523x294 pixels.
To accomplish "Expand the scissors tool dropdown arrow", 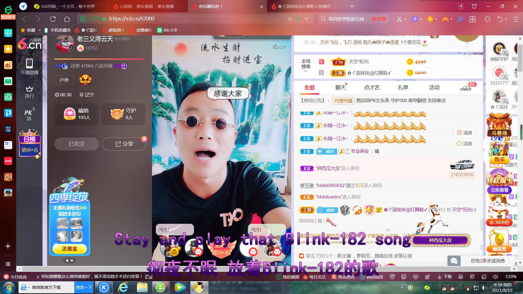I will (x=405, y=19).
